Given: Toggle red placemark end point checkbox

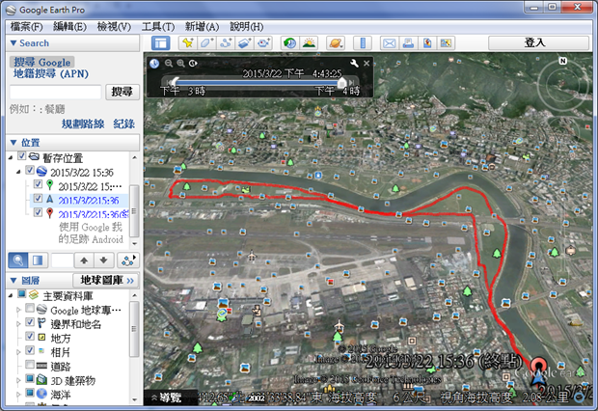Looking at the screenshot, I should point(38,212).
